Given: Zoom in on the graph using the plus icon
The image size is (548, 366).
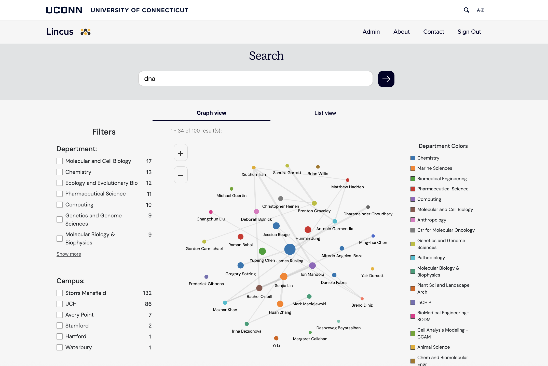Looking at the screenshot, I should tap(181, 152).
